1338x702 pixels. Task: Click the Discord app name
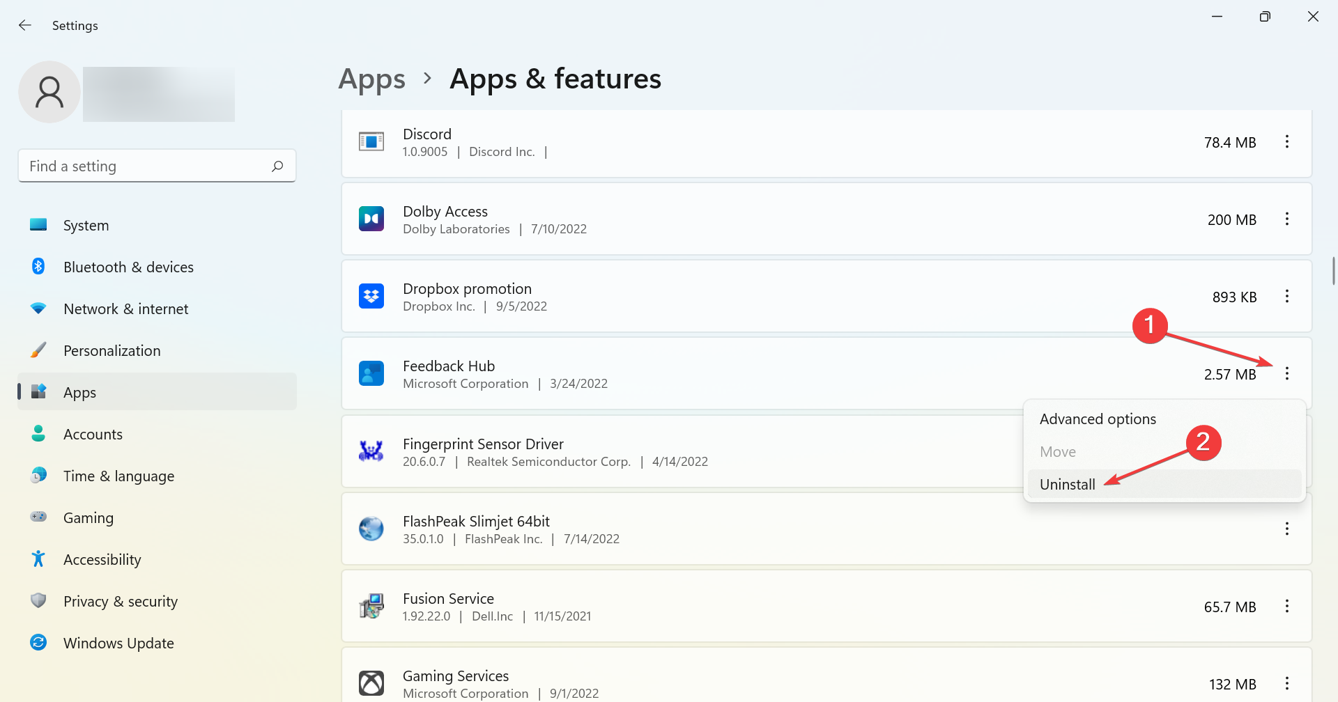click(x=427, y=134)
